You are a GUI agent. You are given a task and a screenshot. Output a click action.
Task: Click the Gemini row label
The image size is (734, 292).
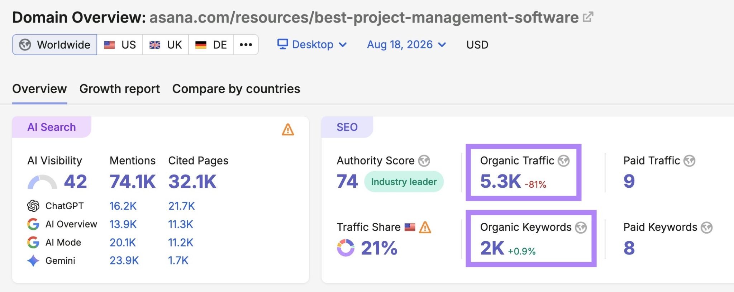(x=60, y=260)
